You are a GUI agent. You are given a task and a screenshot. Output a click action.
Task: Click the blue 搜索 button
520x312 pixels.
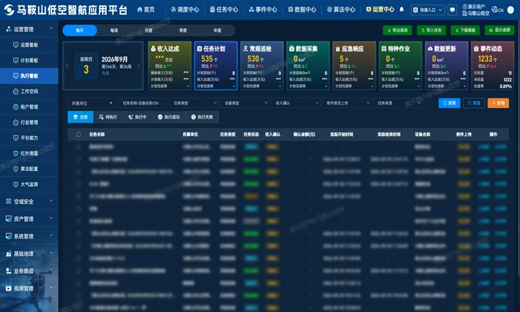point(449,103)
